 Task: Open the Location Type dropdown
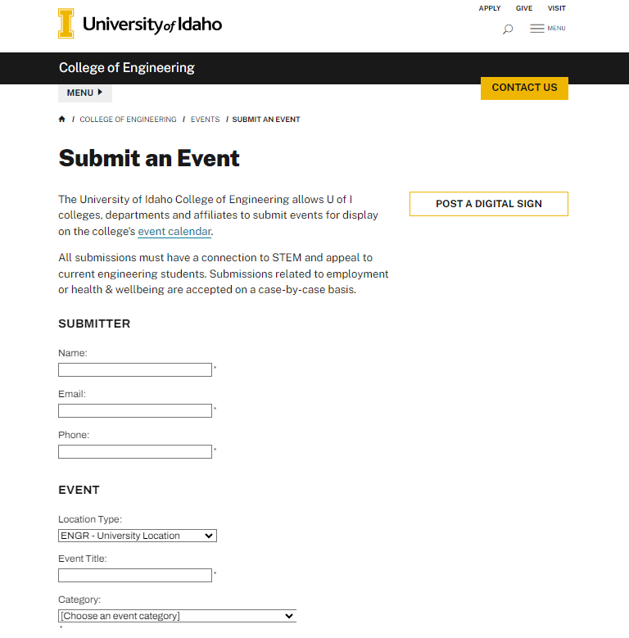click(137, 536)
